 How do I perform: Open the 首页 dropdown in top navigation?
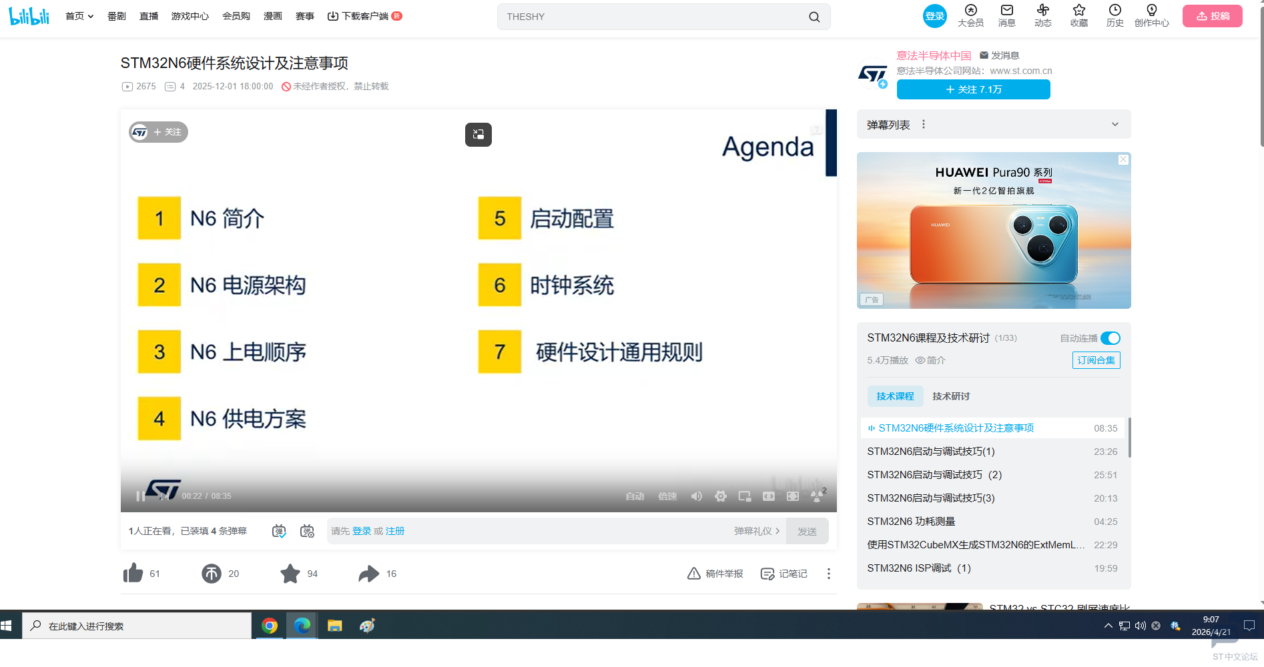[79, 16]
